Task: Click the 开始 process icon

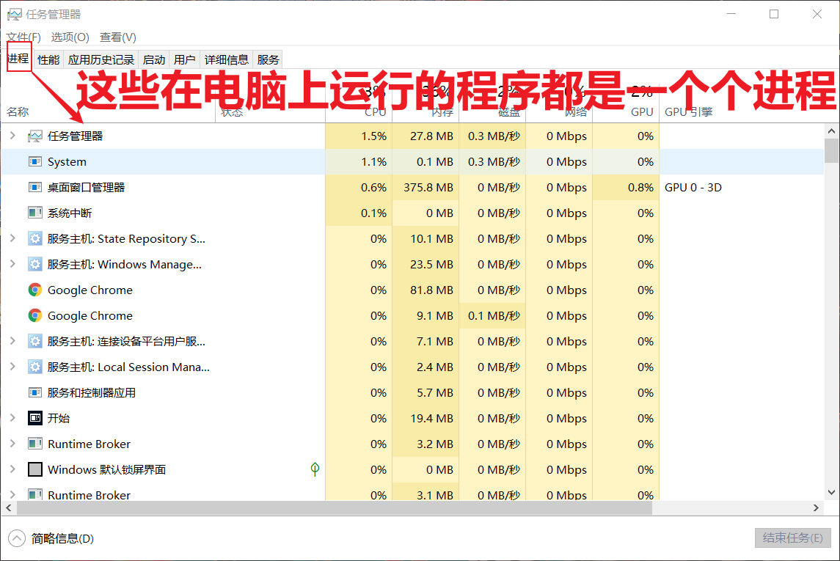Action: 34,418
